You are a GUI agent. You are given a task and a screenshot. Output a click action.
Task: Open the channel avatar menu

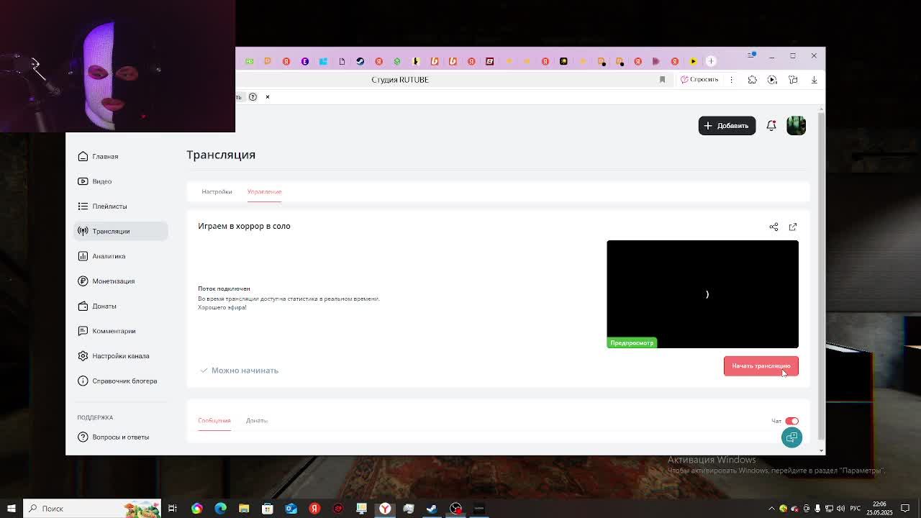click(x=796, y=126)
